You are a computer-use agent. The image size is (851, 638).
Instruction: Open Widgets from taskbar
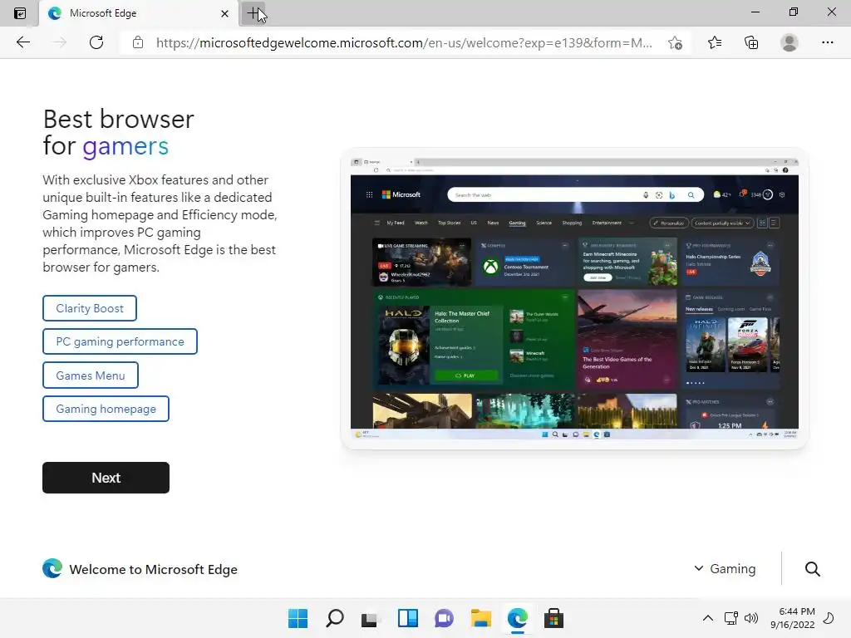pos(407,618)
